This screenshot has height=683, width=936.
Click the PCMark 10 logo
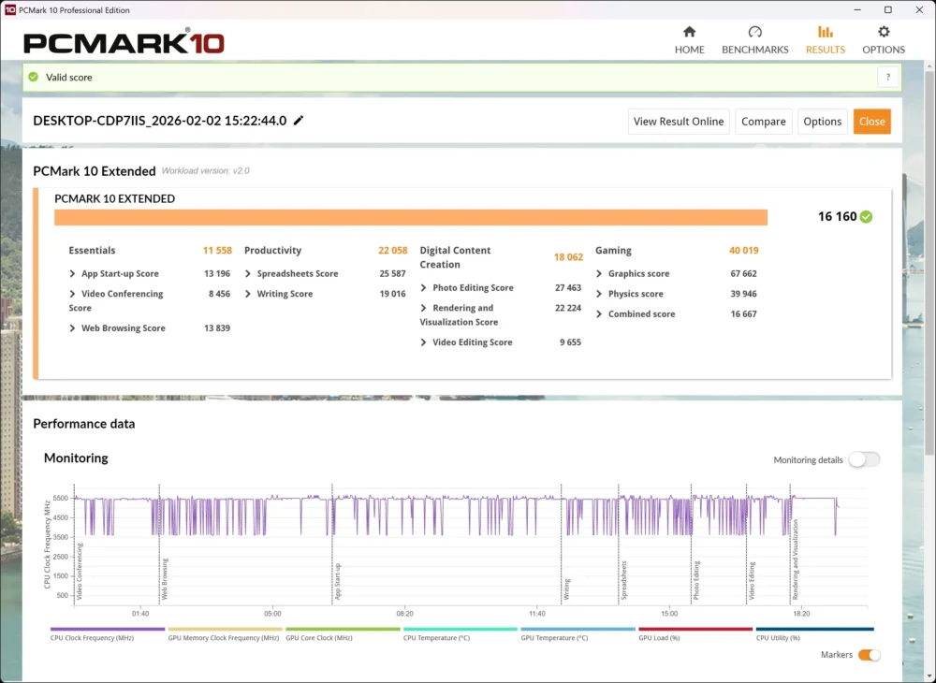coord(124,42)
